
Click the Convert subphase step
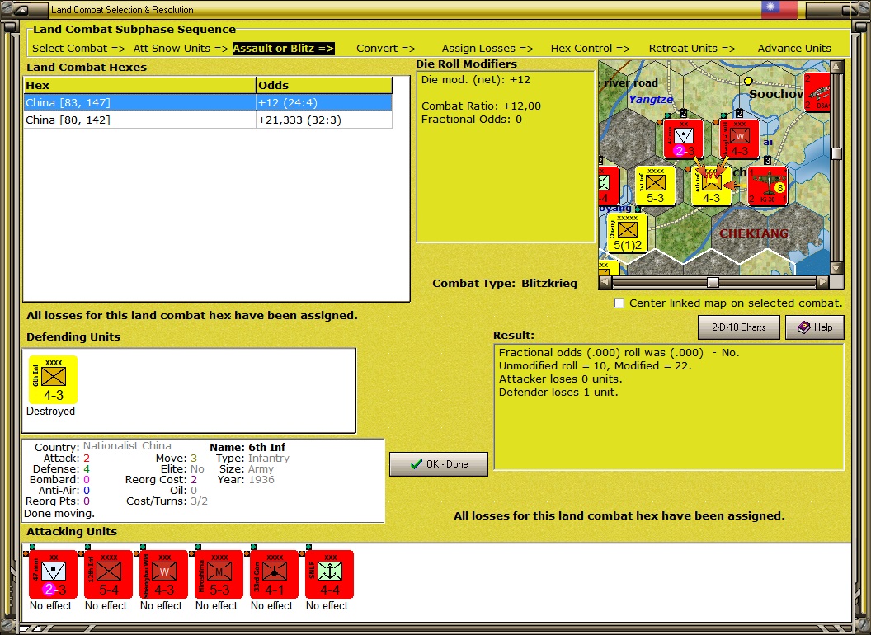(x=386, y=49)
